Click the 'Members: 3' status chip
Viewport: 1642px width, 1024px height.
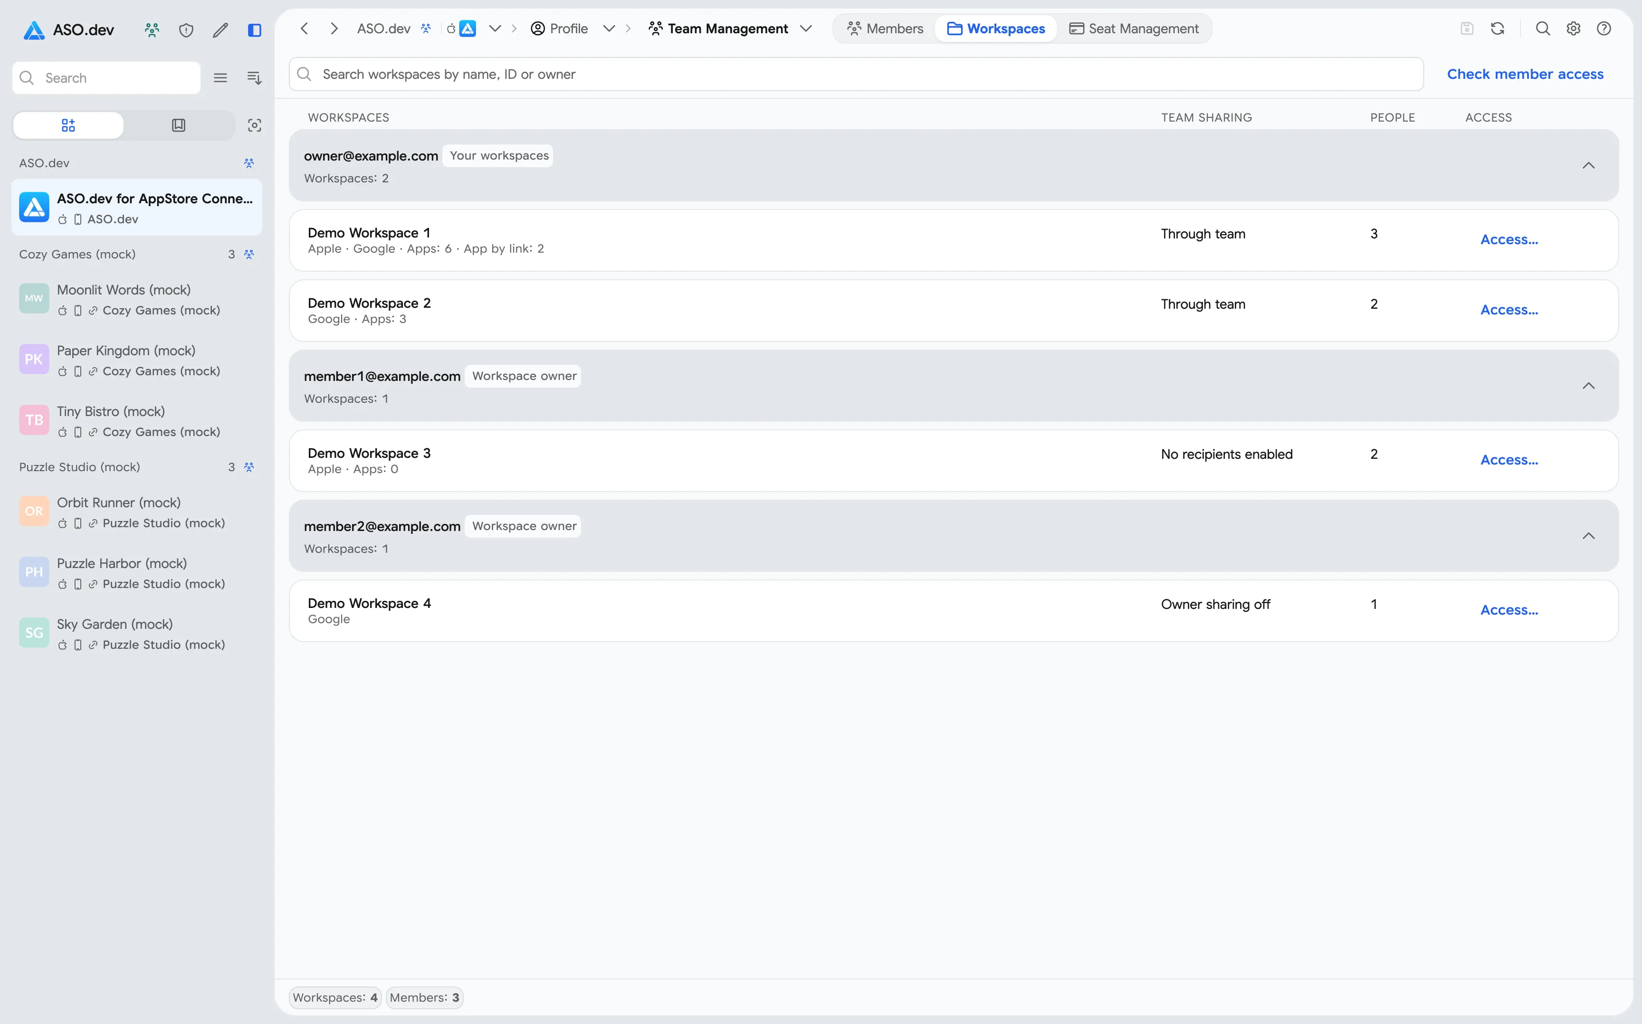(425, 997)
